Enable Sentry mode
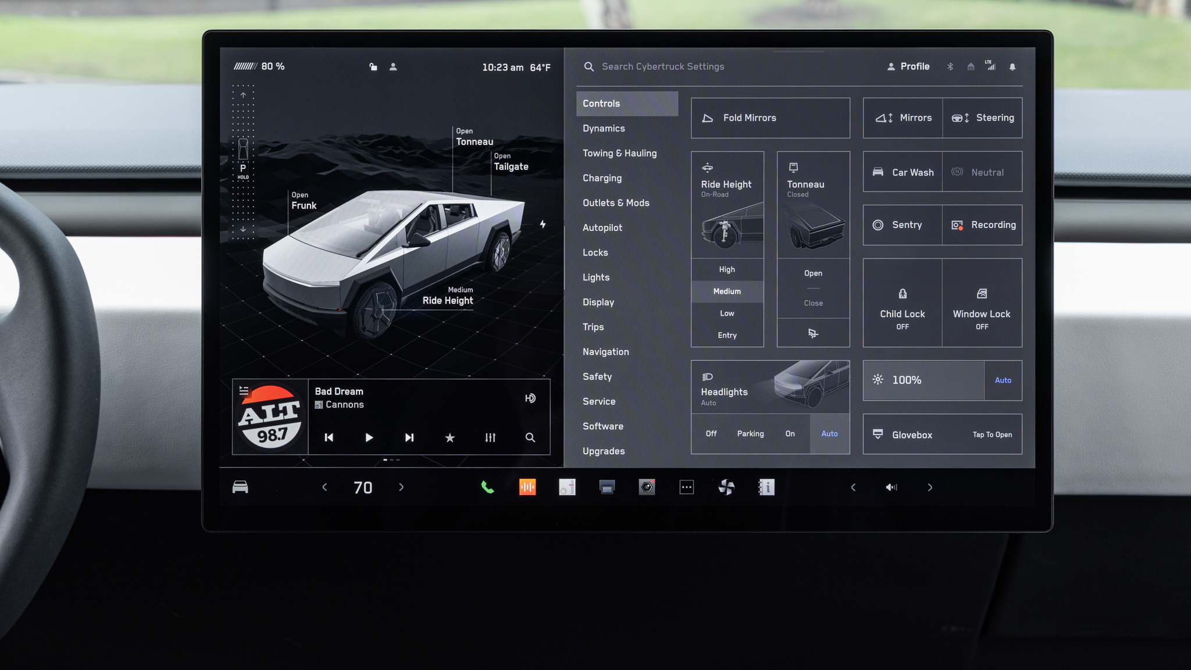The image size is (1191, 670). coord(902,225)
